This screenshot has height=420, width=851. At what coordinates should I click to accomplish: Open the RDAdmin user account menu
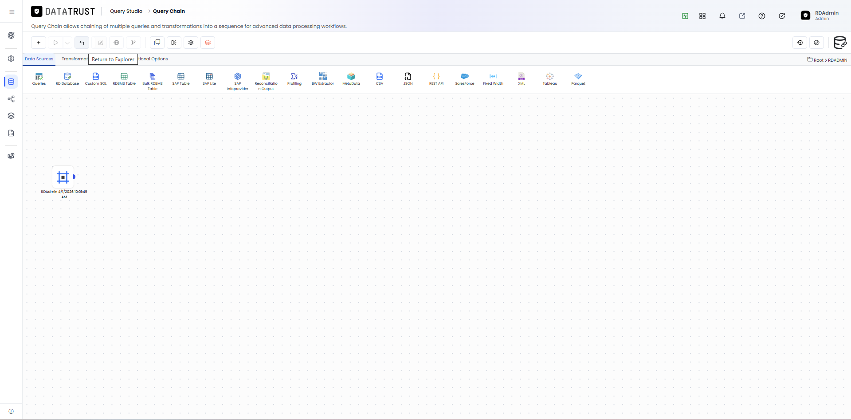(820, 16)
